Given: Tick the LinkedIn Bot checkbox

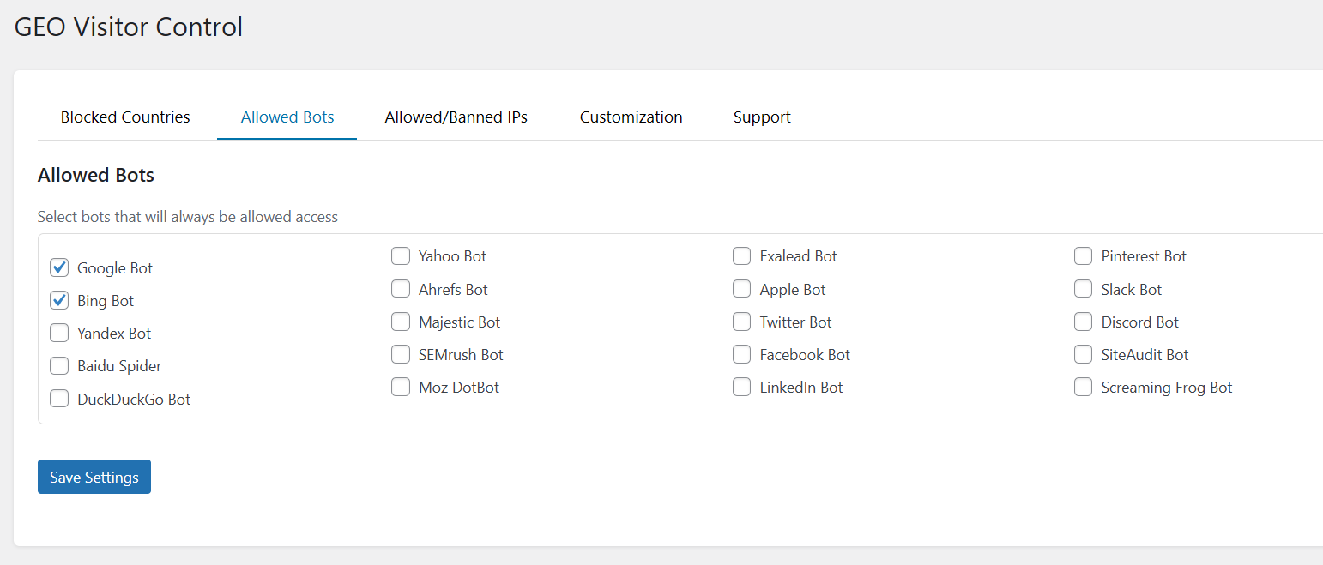Looking at the screenshot, I should pyautogui.click(x=742, y=387).
